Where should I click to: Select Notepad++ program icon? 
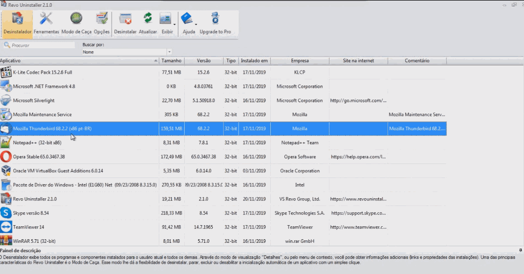click(6, 142)
